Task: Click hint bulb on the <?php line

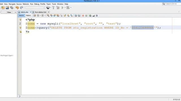Action: [x=20, y=20]
